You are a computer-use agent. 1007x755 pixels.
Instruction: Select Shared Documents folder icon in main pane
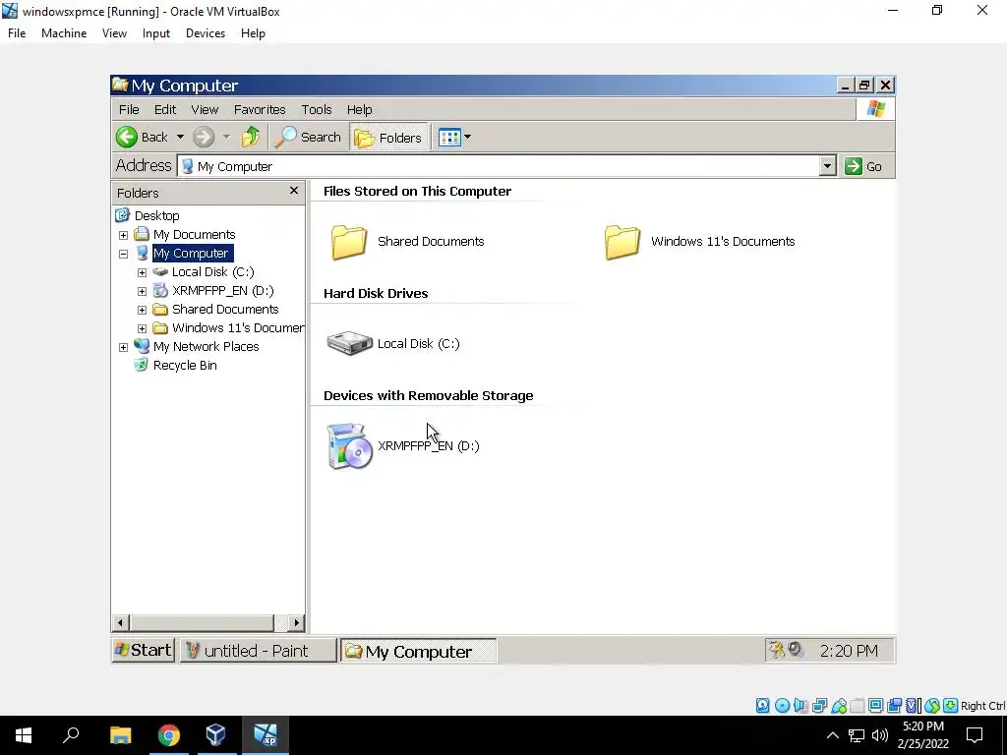point(349,242)
